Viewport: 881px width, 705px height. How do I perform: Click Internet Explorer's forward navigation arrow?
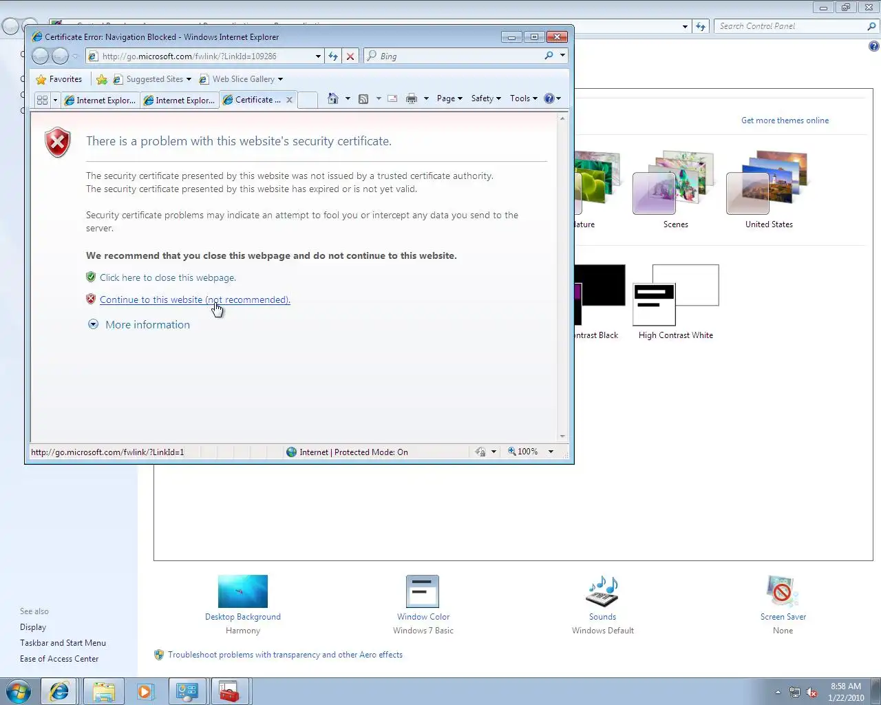[x=61, y=56]
